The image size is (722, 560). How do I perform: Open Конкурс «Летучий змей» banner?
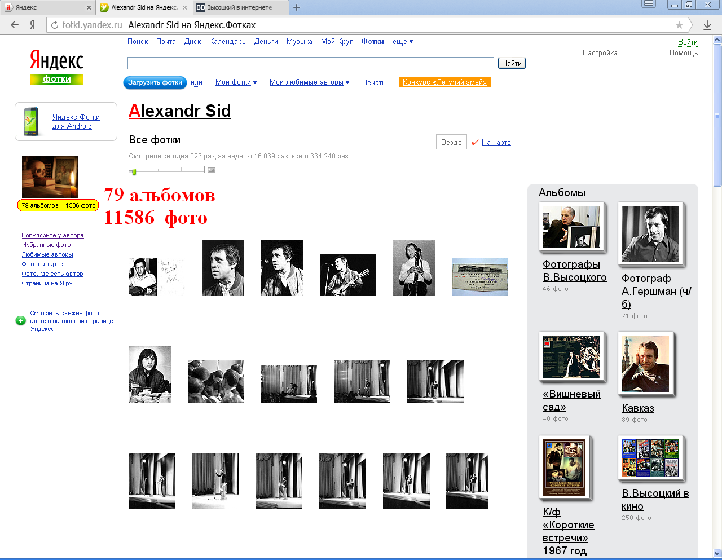[x=444, y=82]
